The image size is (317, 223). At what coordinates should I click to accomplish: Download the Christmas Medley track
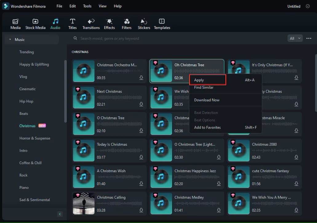(219, 210)
